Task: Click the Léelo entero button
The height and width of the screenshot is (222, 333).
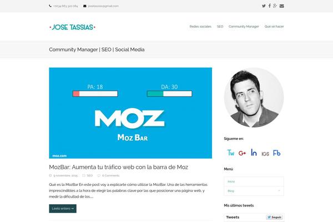Action: [x=63, y=209]
